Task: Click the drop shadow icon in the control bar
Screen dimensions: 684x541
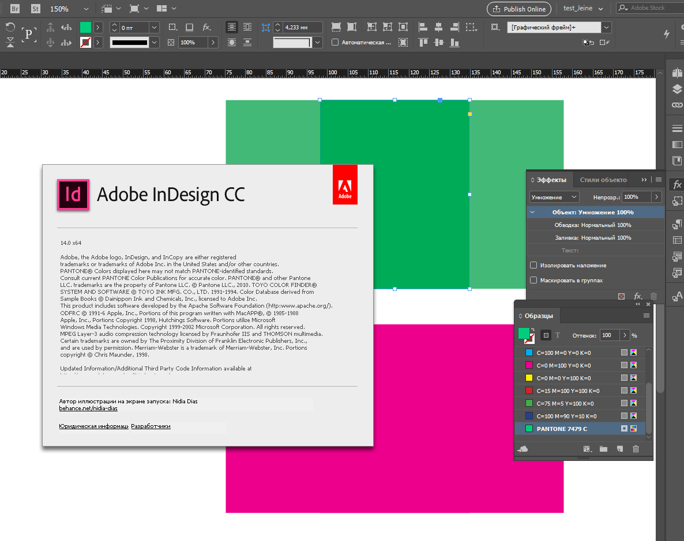Action: 189,27
